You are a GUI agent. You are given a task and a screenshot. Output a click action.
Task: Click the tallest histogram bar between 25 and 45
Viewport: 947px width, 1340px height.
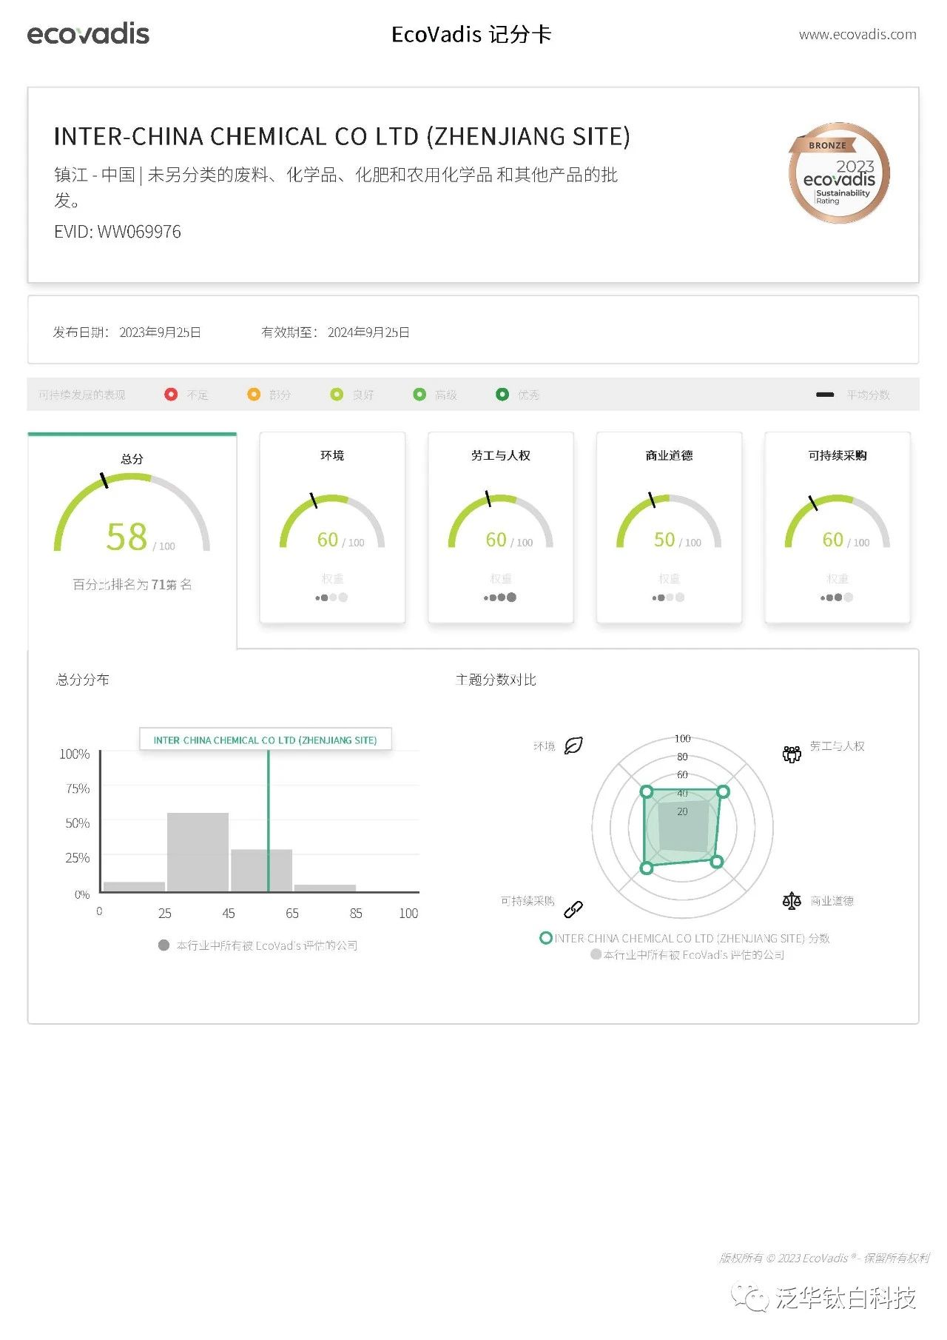(x=198, y=852)
